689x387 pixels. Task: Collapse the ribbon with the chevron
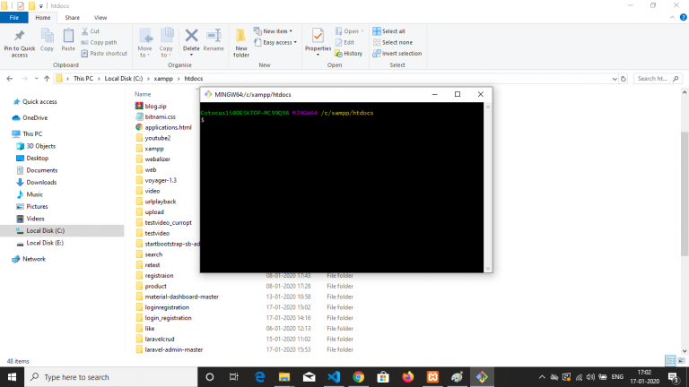click(672, 18)
